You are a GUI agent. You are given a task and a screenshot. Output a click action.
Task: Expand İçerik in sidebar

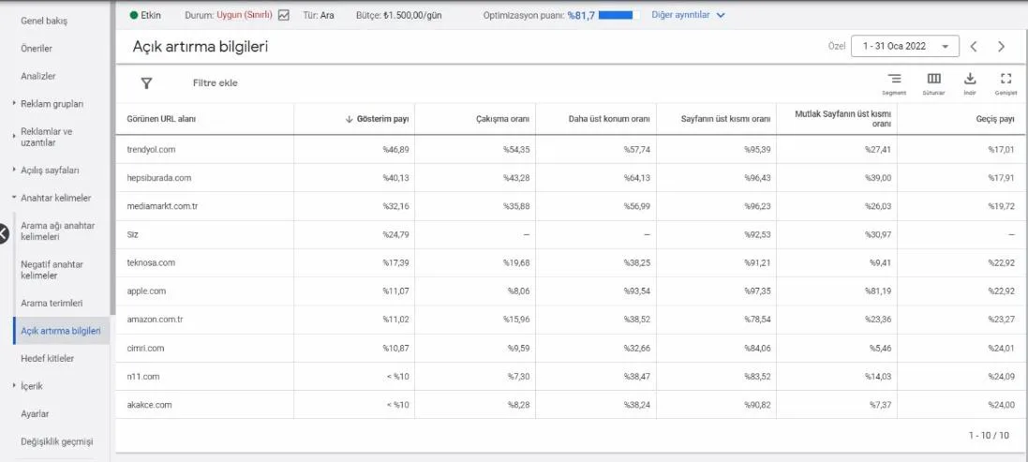tap(14, 386)
